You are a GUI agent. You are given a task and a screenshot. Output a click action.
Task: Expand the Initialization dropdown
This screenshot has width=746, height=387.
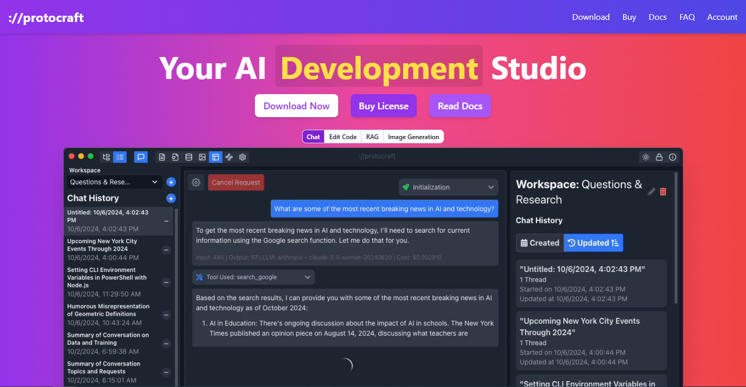click(x=448, y=187)
